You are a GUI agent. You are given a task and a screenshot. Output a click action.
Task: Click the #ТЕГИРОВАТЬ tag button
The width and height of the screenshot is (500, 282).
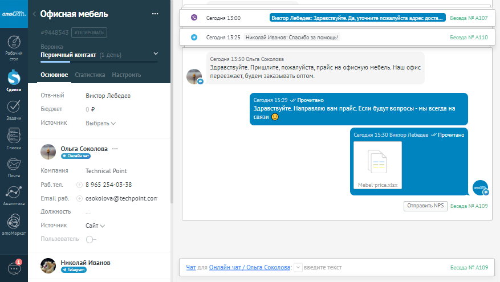[90, 32]
